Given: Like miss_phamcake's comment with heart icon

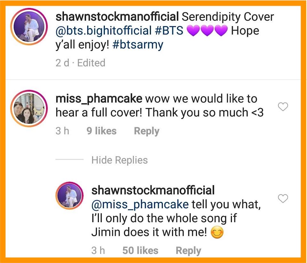Looking at the screenshot, I should 283,107.
